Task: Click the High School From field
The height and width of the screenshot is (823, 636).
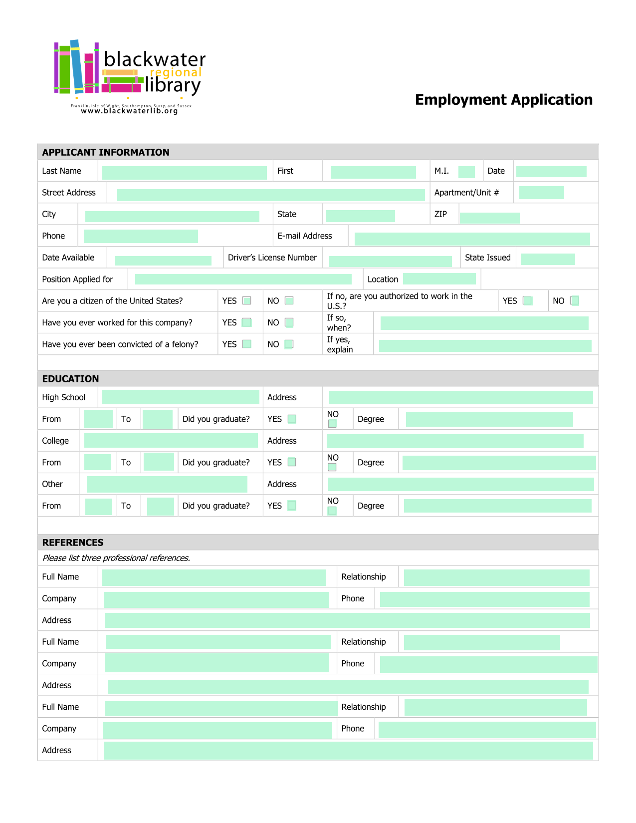Action: tap(98, 419)
